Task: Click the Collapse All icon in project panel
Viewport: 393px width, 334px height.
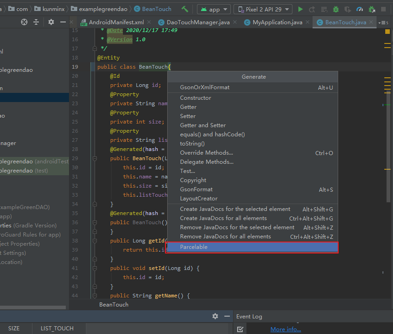Action: [x=36, y=22]
